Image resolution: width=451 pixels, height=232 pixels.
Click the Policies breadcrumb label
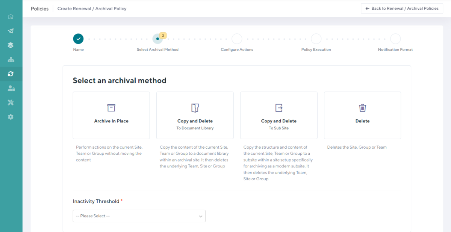click(x=39, y=8)
